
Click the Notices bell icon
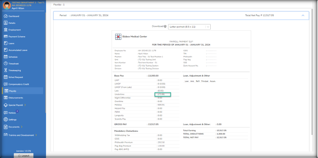[5, 113]
